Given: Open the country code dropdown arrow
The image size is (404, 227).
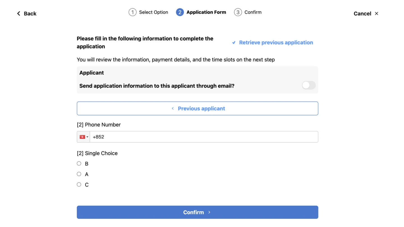Looking at the screenshot, I should pos(87,137).
